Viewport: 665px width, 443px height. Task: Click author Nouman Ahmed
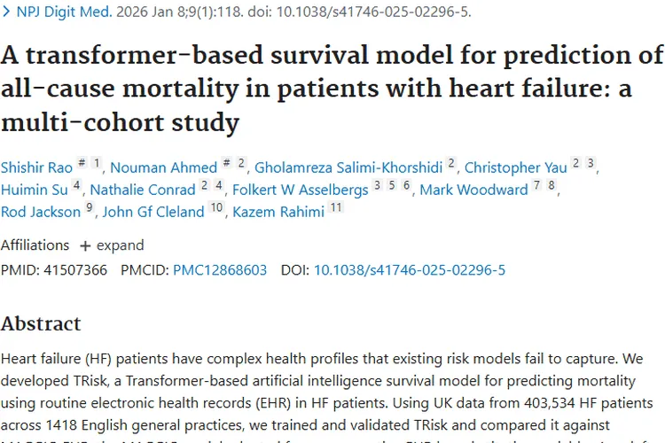tap(165, 167)
